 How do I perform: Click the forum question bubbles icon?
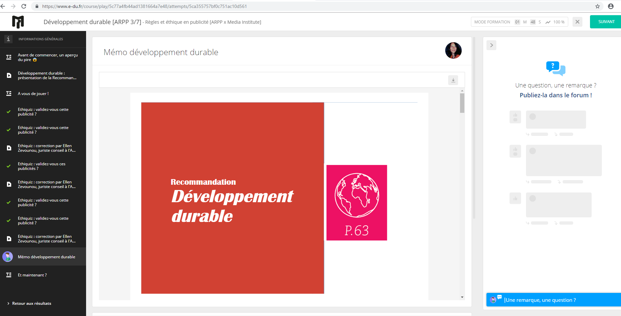point(555,68)
